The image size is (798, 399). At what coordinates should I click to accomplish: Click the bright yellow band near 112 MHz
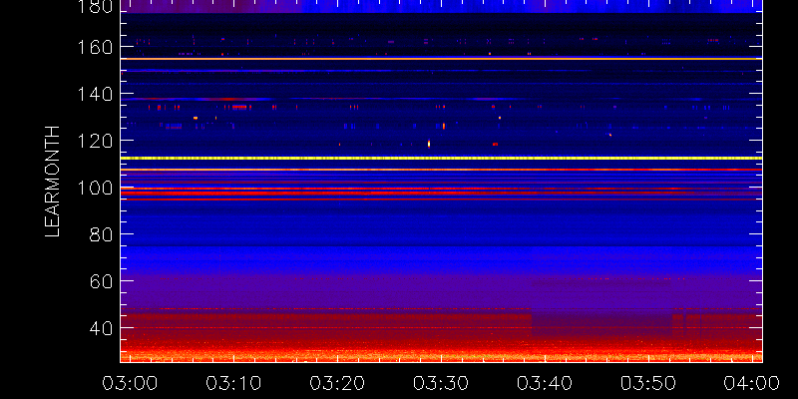[x=441, y=159]
